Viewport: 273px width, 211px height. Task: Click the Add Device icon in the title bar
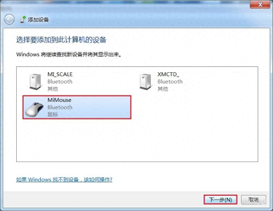[x=23, y=19]
